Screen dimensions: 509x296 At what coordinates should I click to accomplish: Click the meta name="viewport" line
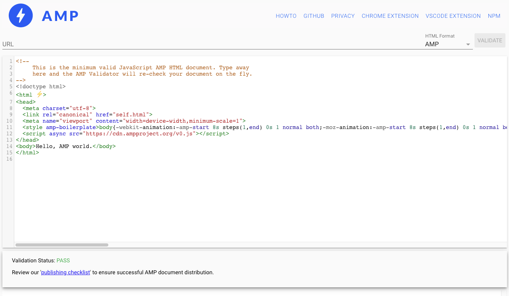click(134, 121)
